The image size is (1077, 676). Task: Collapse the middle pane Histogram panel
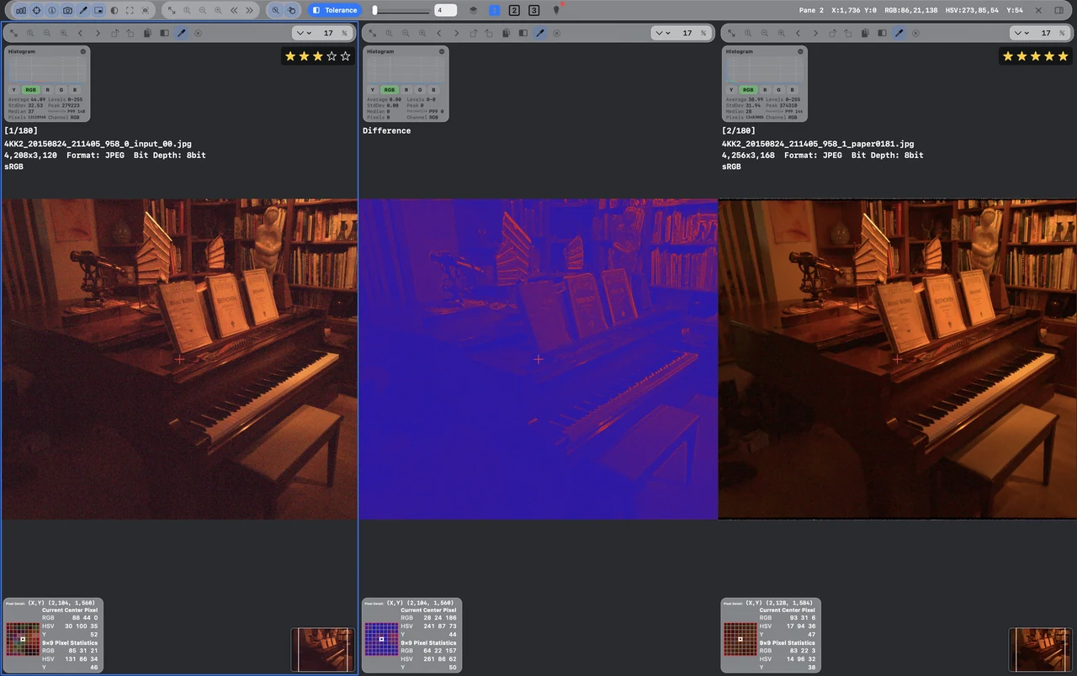pos(442,51)
